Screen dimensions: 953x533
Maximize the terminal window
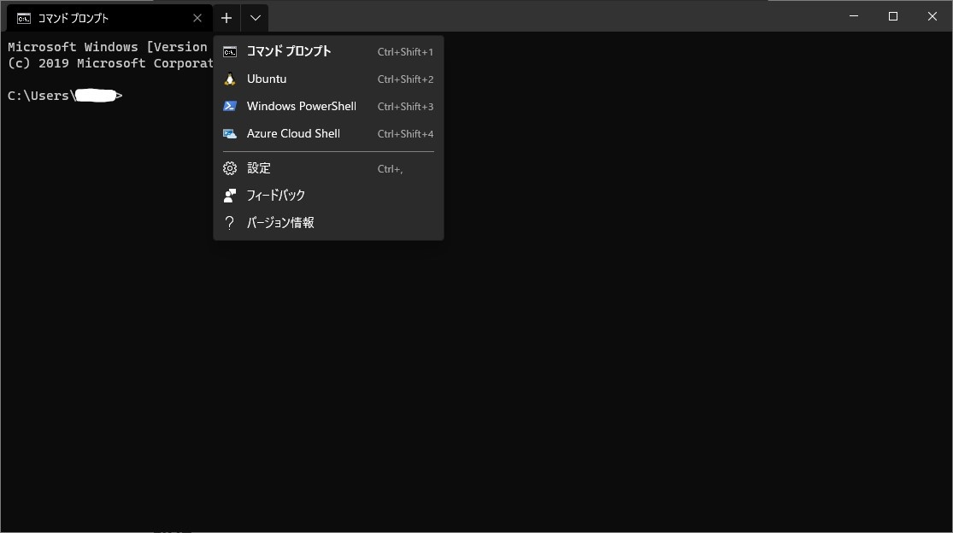(893, 16)
